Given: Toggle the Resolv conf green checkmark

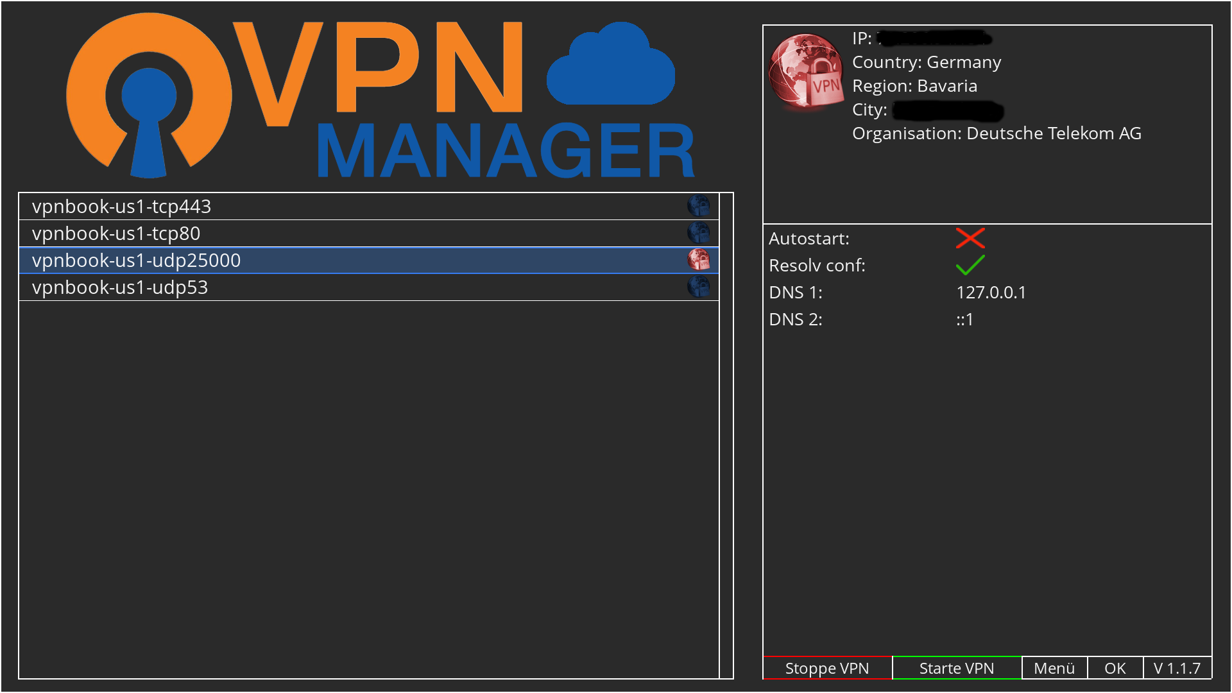Looking at the screenshot, I should (970, 265).
